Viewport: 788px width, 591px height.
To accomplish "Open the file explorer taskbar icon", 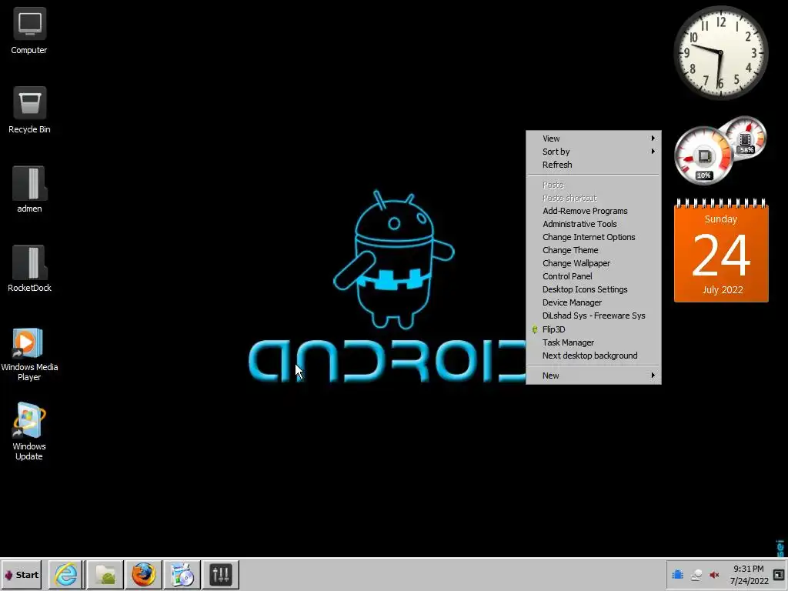I will click(x=105, y=574).
